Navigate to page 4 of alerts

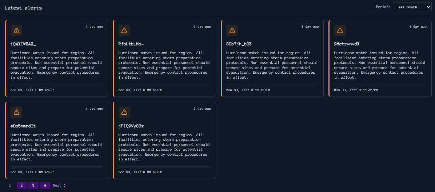point(45,185)
